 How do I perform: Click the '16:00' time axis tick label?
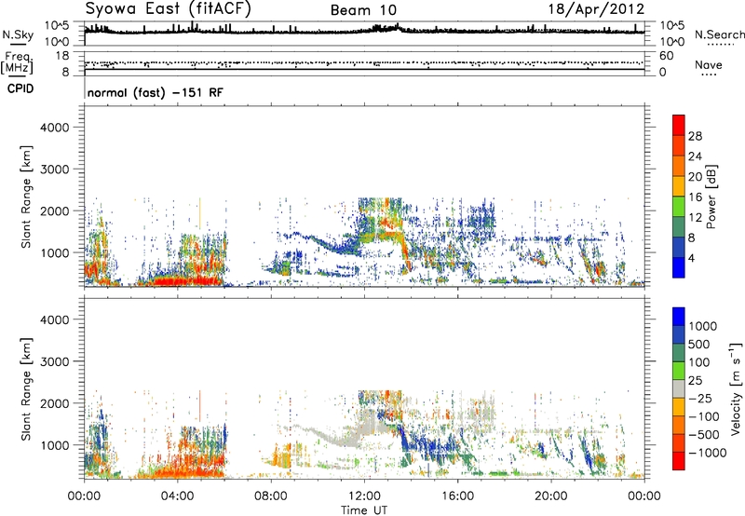[x=457, y=496]
